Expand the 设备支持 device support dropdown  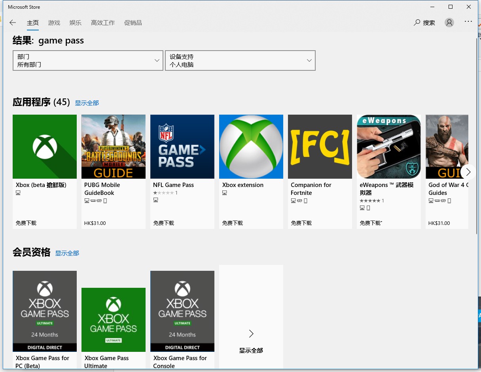240,60
